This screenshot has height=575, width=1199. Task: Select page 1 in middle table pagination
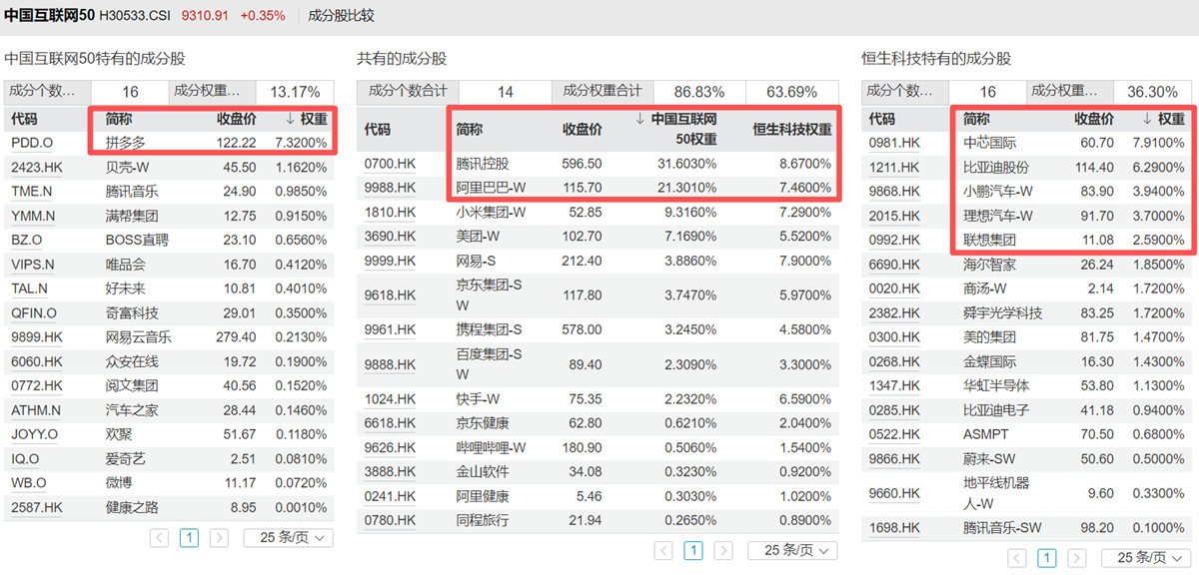(693, 550)
